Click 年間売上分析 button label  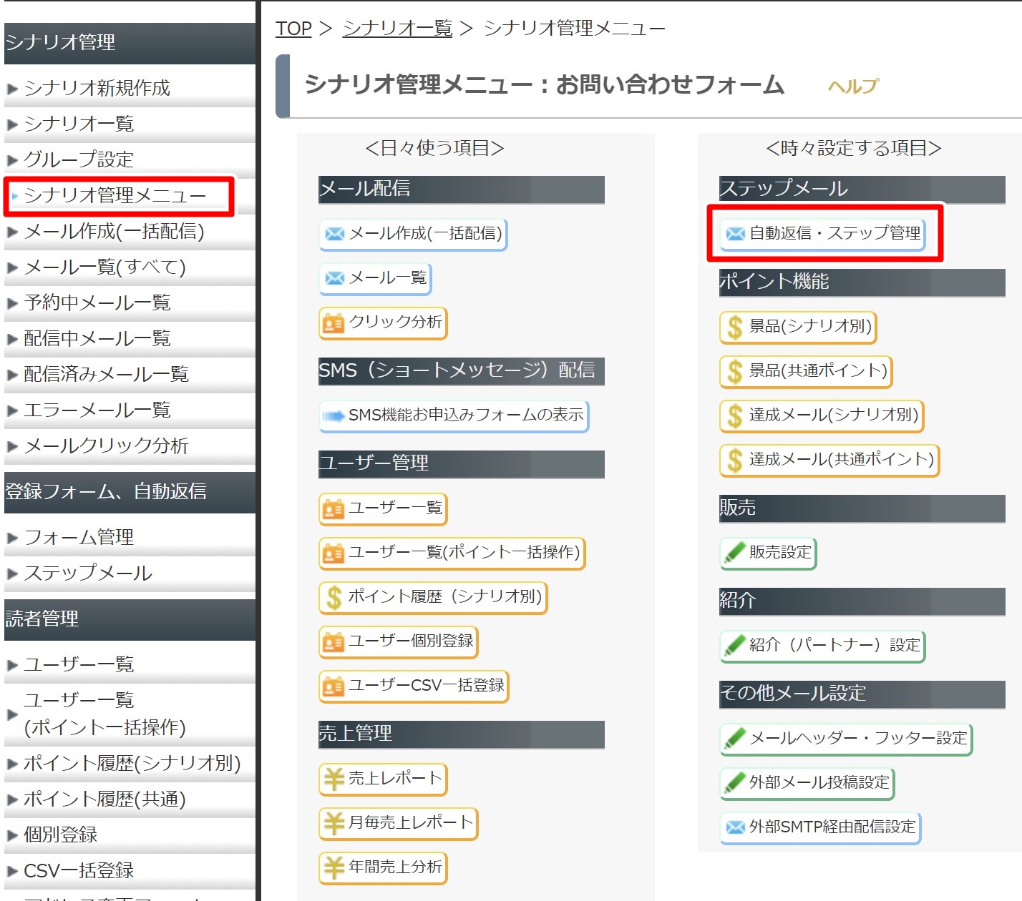coord(395,867)
